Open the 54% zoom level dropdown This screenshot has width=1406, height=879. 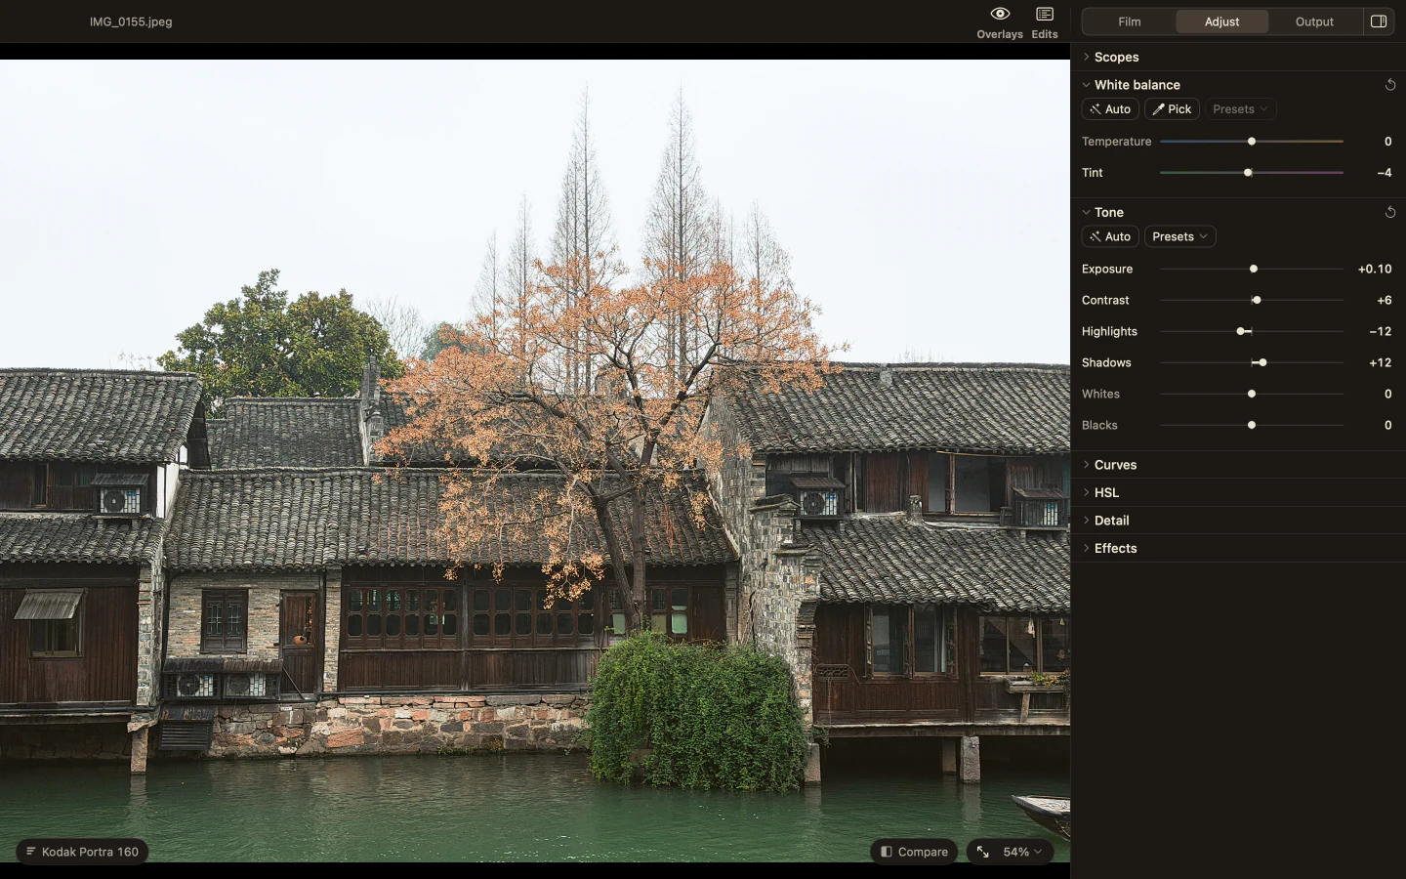point(1022,852)
